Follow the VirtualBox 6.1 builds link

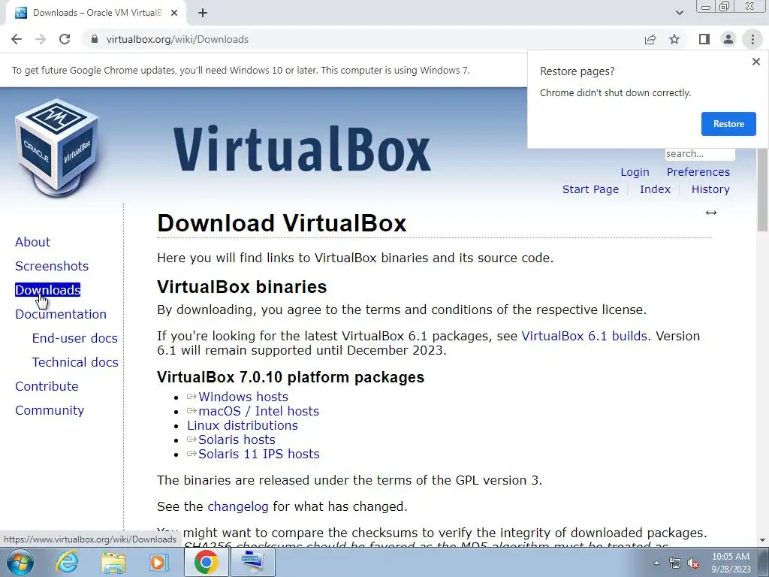[584, 336]
